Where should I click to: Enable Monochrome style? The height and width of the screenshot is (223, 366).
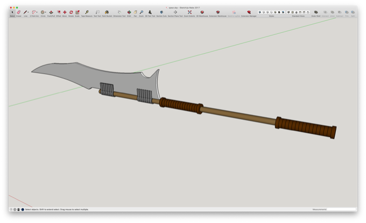click(283, 12)
